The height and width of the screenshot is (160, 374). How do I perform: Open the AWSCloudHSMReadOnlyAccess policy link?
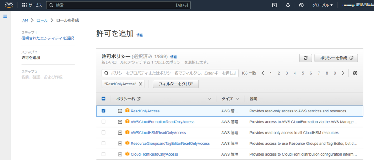[158, 133]
